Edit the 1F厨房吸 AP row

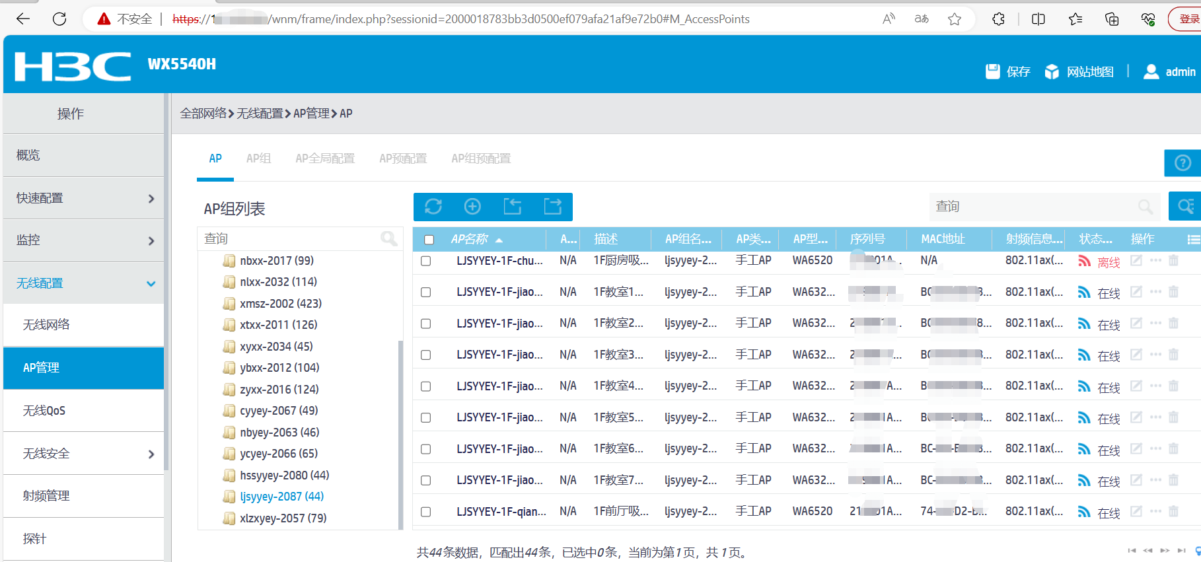point(1136,261)
